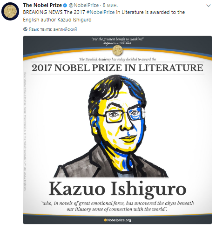Screen dimensions: 216x225
Task: Click the globe icon beside tweet language
Action: pos(25,29)
